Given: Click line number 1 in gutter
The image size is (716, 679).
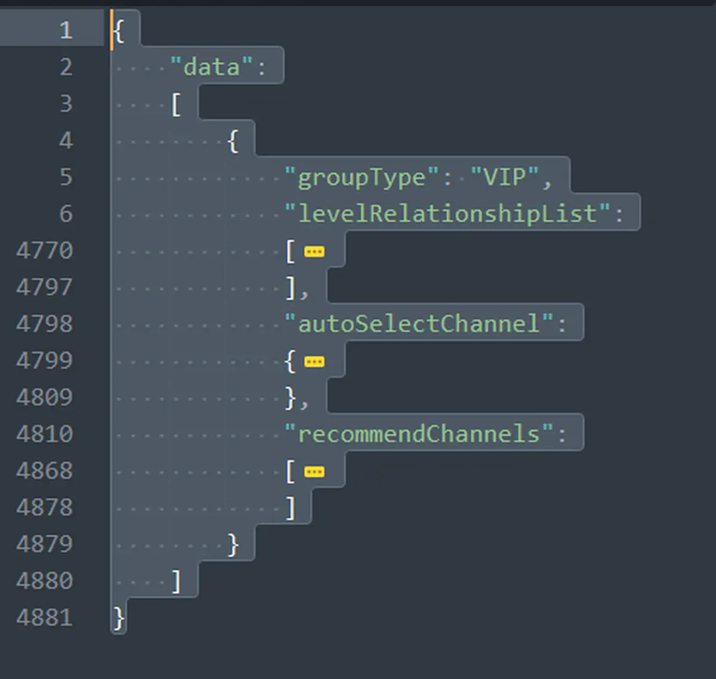Looking at the screenshot, I should (x=66, y=30).
